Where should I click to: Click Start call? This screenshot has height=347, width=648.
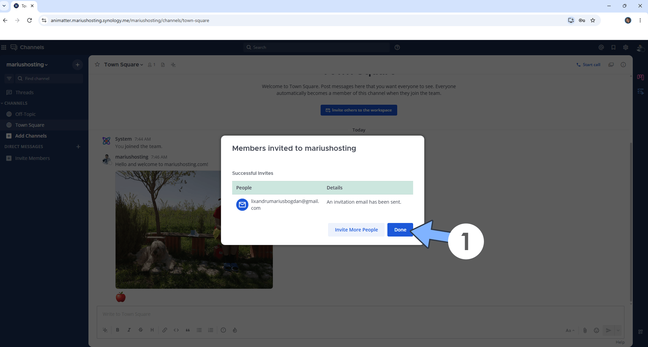click(588, 65)
